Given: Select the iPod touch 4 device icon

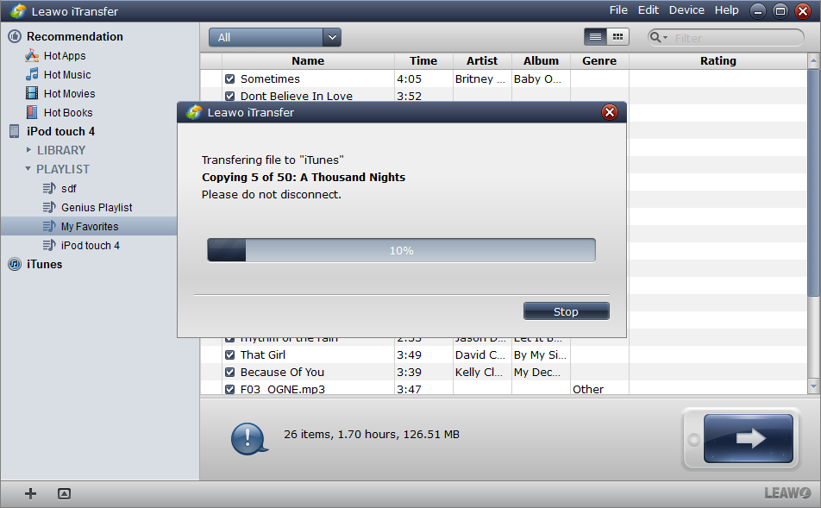Looking at the screenshot, I should click(14, 131).
